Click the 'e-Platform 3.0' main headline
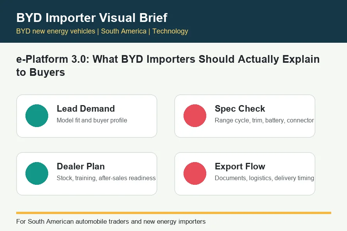This screenshot has width=347, height=231. 168,65
